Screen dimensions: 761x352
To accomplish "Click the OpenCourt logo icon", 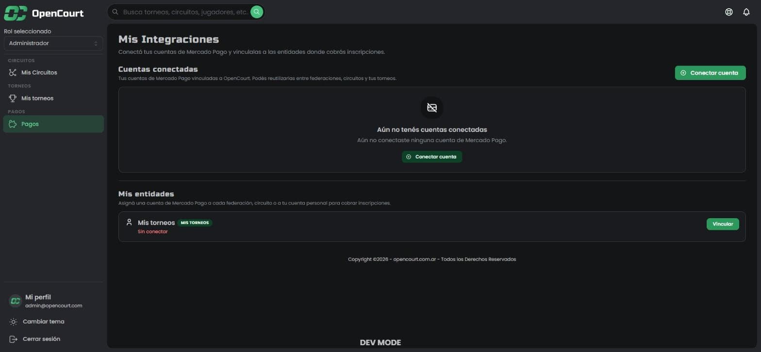I will [15, 13].
